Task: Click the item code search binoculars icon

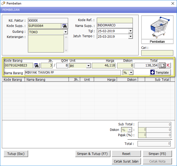Action: tap(37, 66)
